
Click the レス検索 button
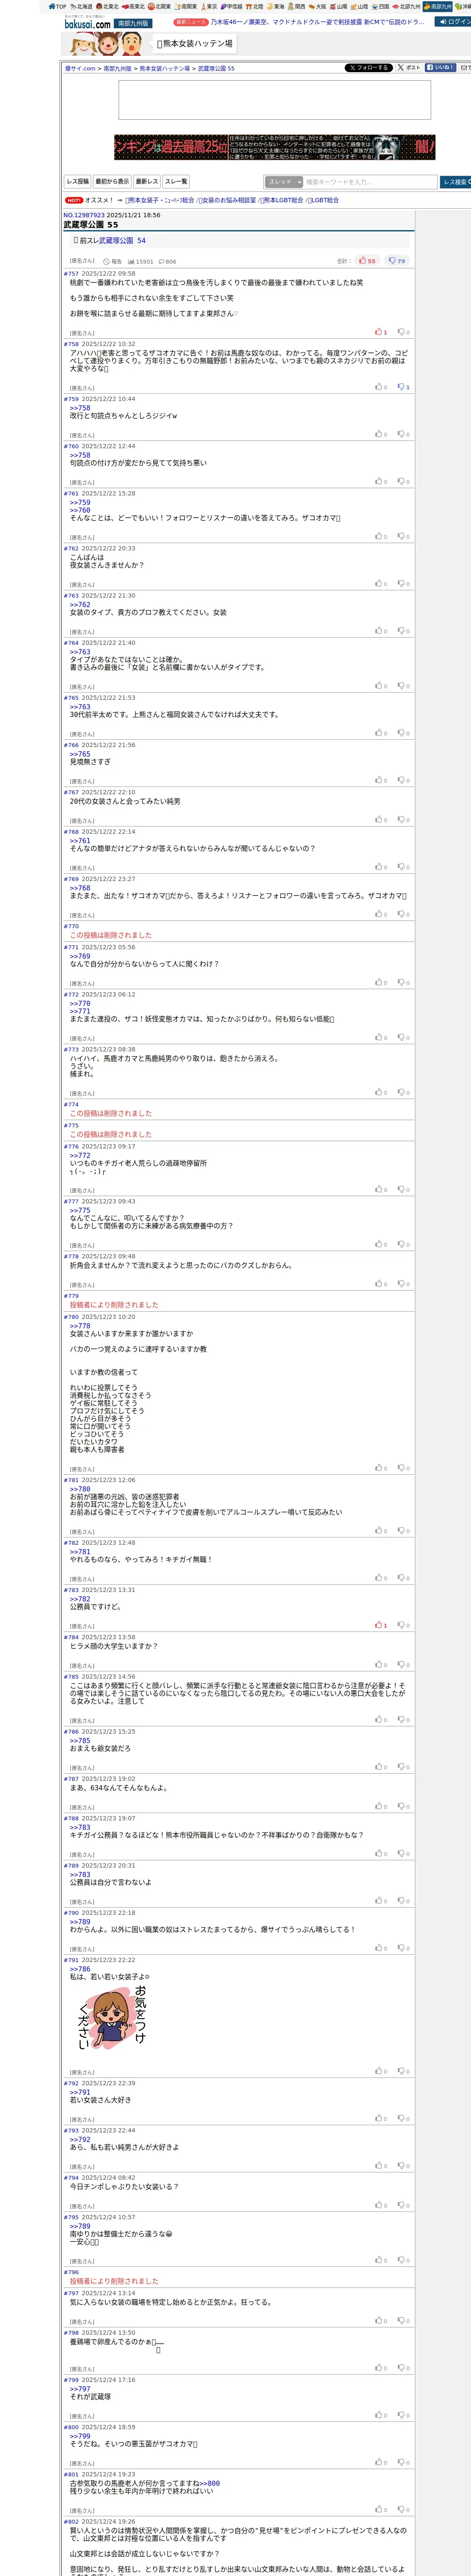click(x=455, y=182)
